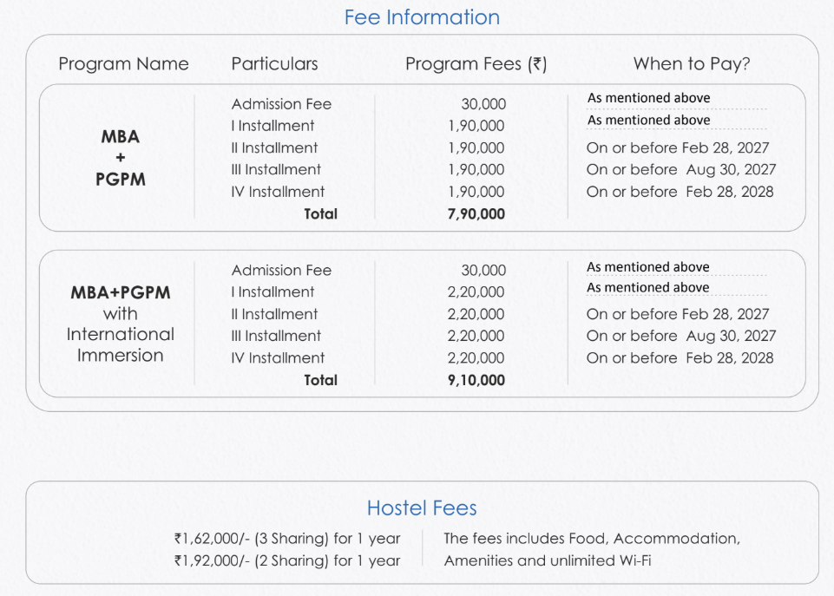This screenshot has width=834, height=596.
Task: Select the 2,20,000 fee for IV Installment
Action: pos(476,357)
